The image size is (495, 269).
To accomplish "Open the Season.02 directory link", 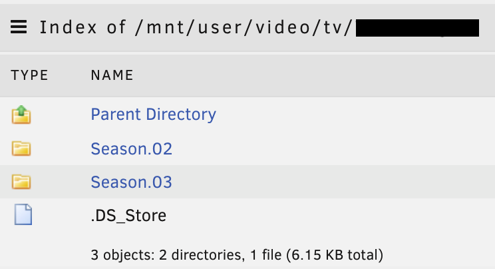I will (x=131, y=148).
